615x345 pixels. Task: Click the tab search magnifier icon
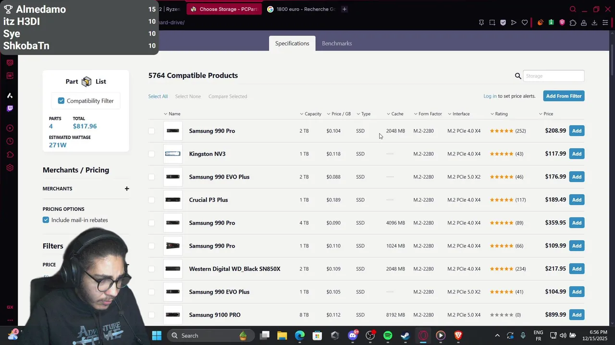(573, 9)
